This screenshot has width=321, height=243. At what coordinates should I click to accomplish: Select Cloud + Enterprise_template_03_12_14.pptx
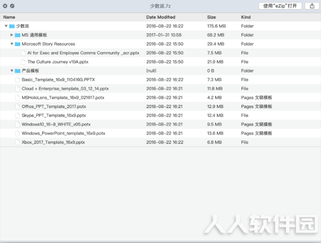pyautogui.click(x=65, y=88)
